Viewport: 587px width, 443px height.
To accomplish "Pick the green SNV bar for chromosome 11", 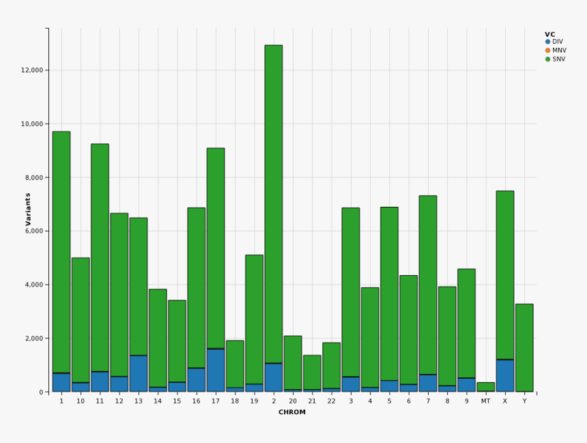I will tap(100, 257).
